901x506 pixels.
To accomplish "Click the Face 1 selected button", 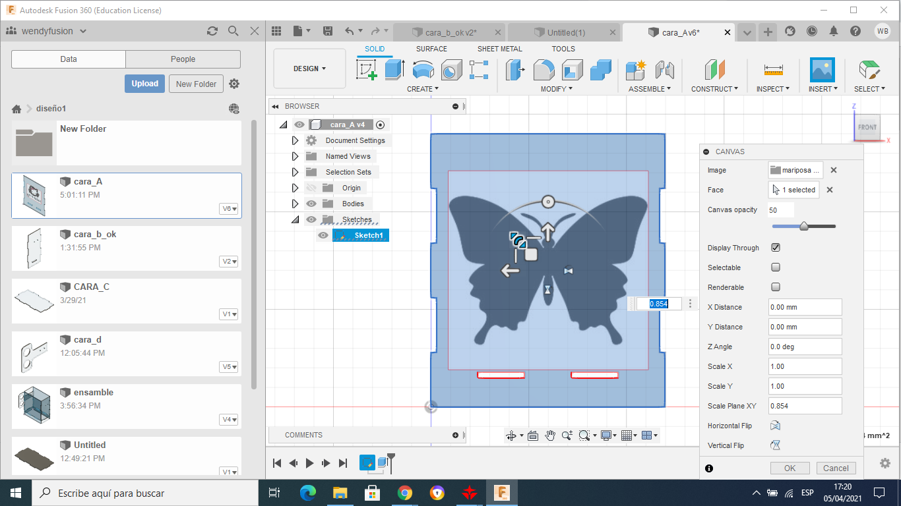I will pyautogui.click(x=793, y=190).
